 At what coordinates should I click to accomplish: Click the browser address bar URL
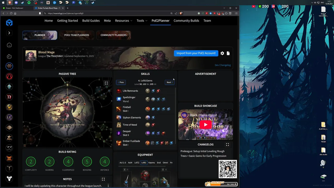65,13
